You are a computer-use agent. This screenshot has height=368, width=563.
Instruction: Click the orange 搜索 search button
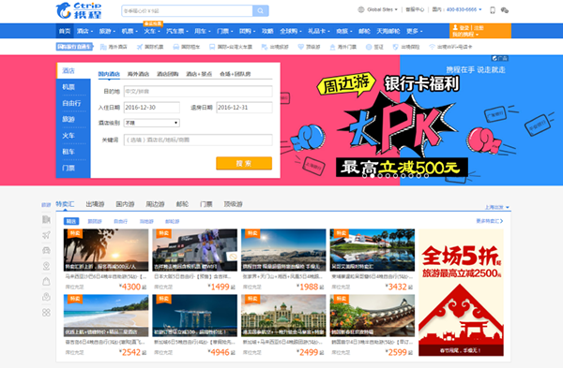244,163
